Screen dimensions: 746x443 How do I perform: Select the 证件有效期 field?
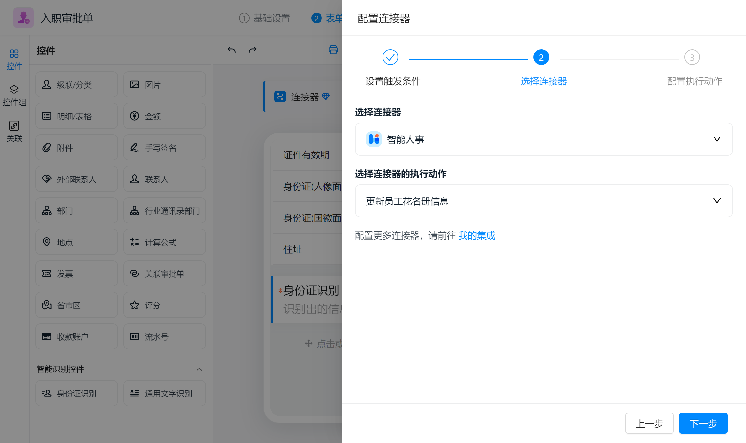(307, 155)
